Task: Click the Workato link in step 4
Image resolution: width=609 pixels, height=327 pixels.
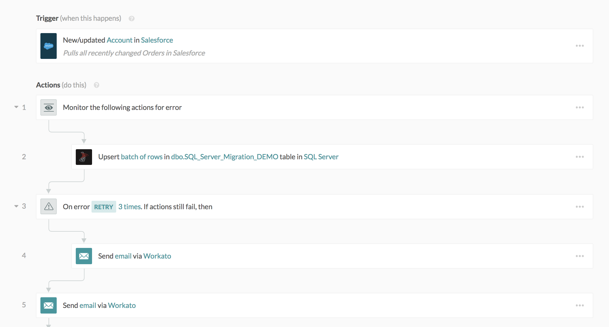Action: point(157,256)
